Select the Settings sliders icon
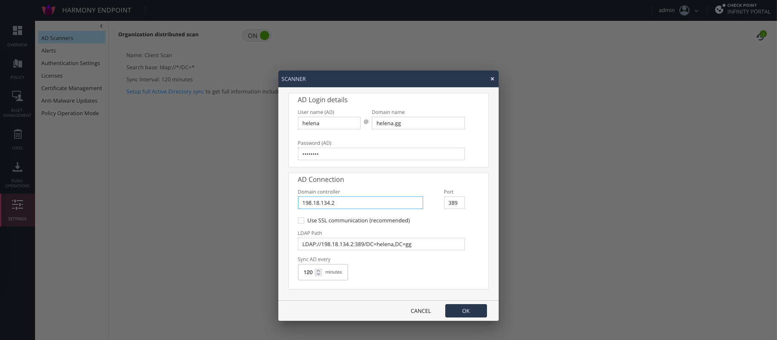Screen dimensions: 777x340 click(x=17, y=205)
